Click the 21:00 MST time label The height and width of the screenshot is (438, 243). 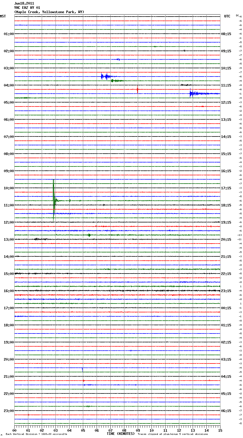(x=9, y=377)
